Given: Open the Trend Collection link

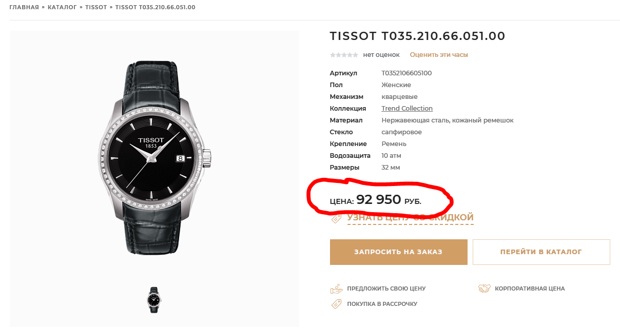Looking at the screenshot, I should tap(407, 109).
